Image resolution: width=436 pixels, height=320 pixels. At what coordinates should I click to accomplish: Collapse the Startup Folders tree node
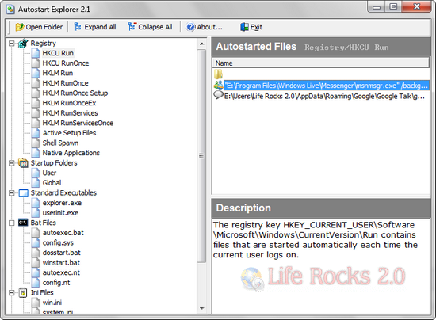click(x=12, y=163)
